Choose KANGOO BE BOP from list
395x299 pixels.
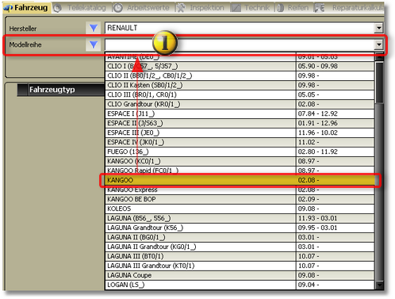(240, 199)
